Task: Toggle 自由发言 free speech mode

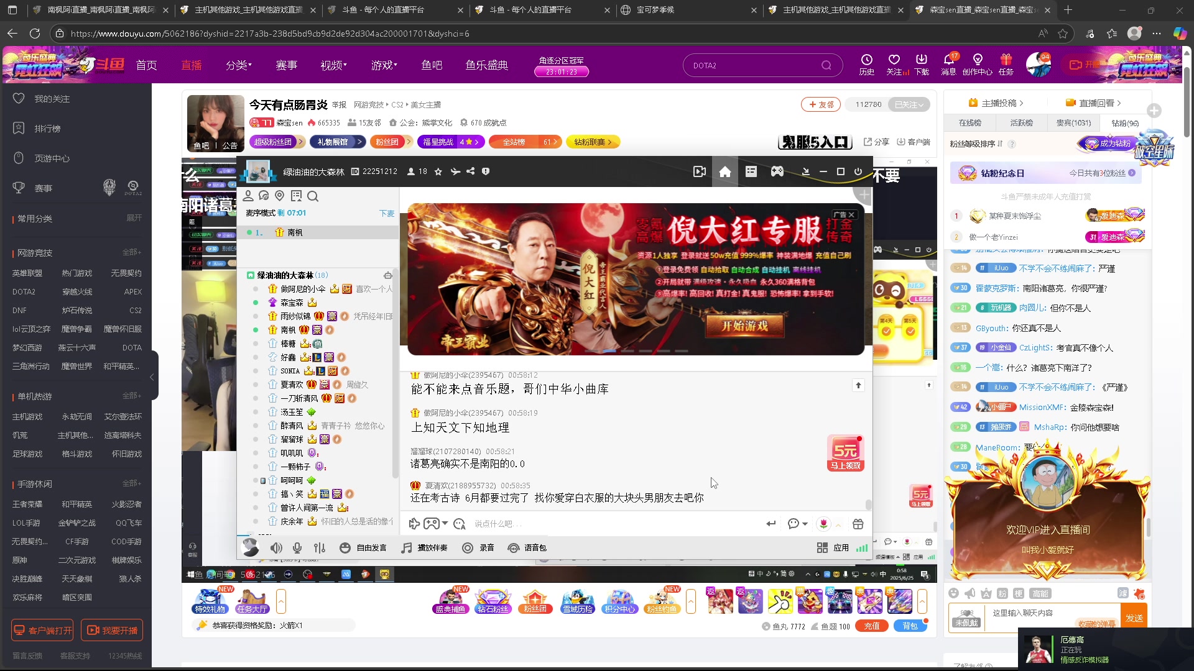Action: 364,548
